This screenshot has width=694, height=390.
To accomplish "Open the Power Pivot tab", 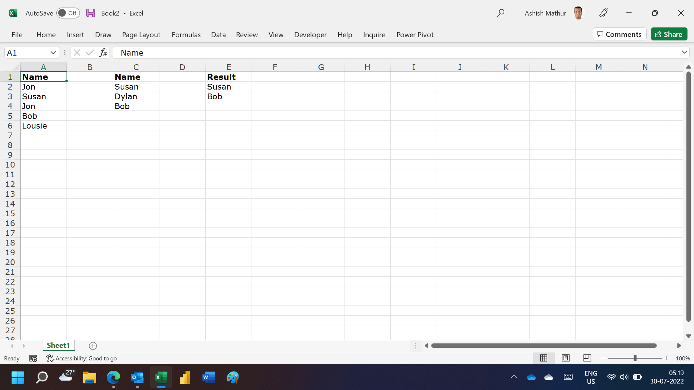I will point(415,35).
